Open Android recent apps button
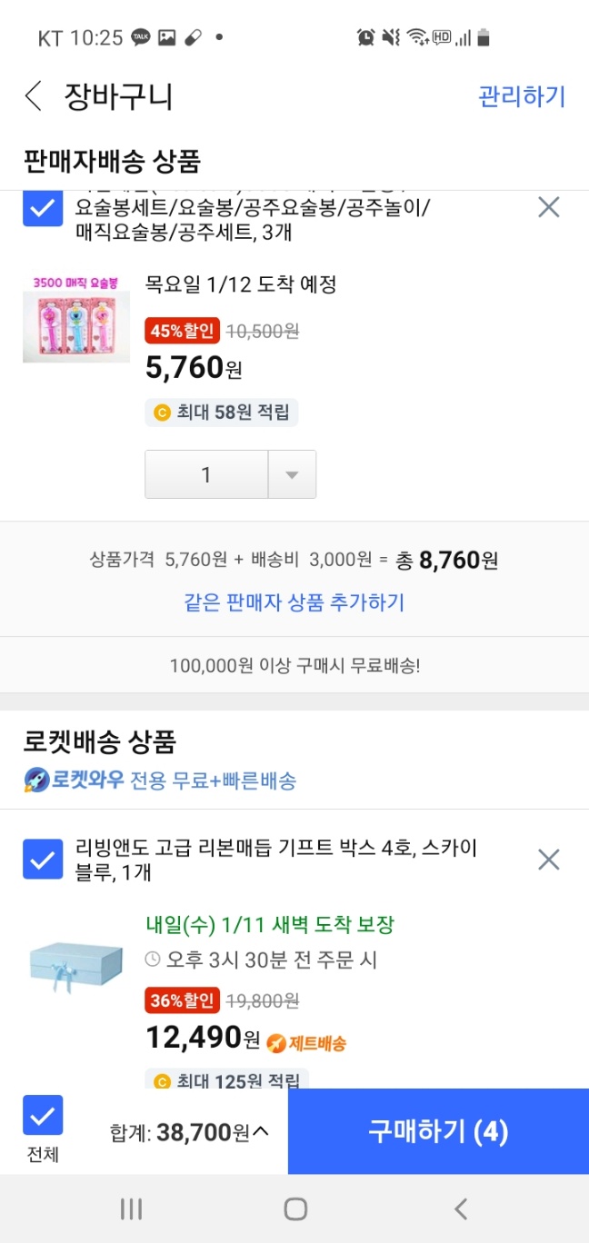Viewport: 589px width, 1243px height. (x=132, y=1208)
